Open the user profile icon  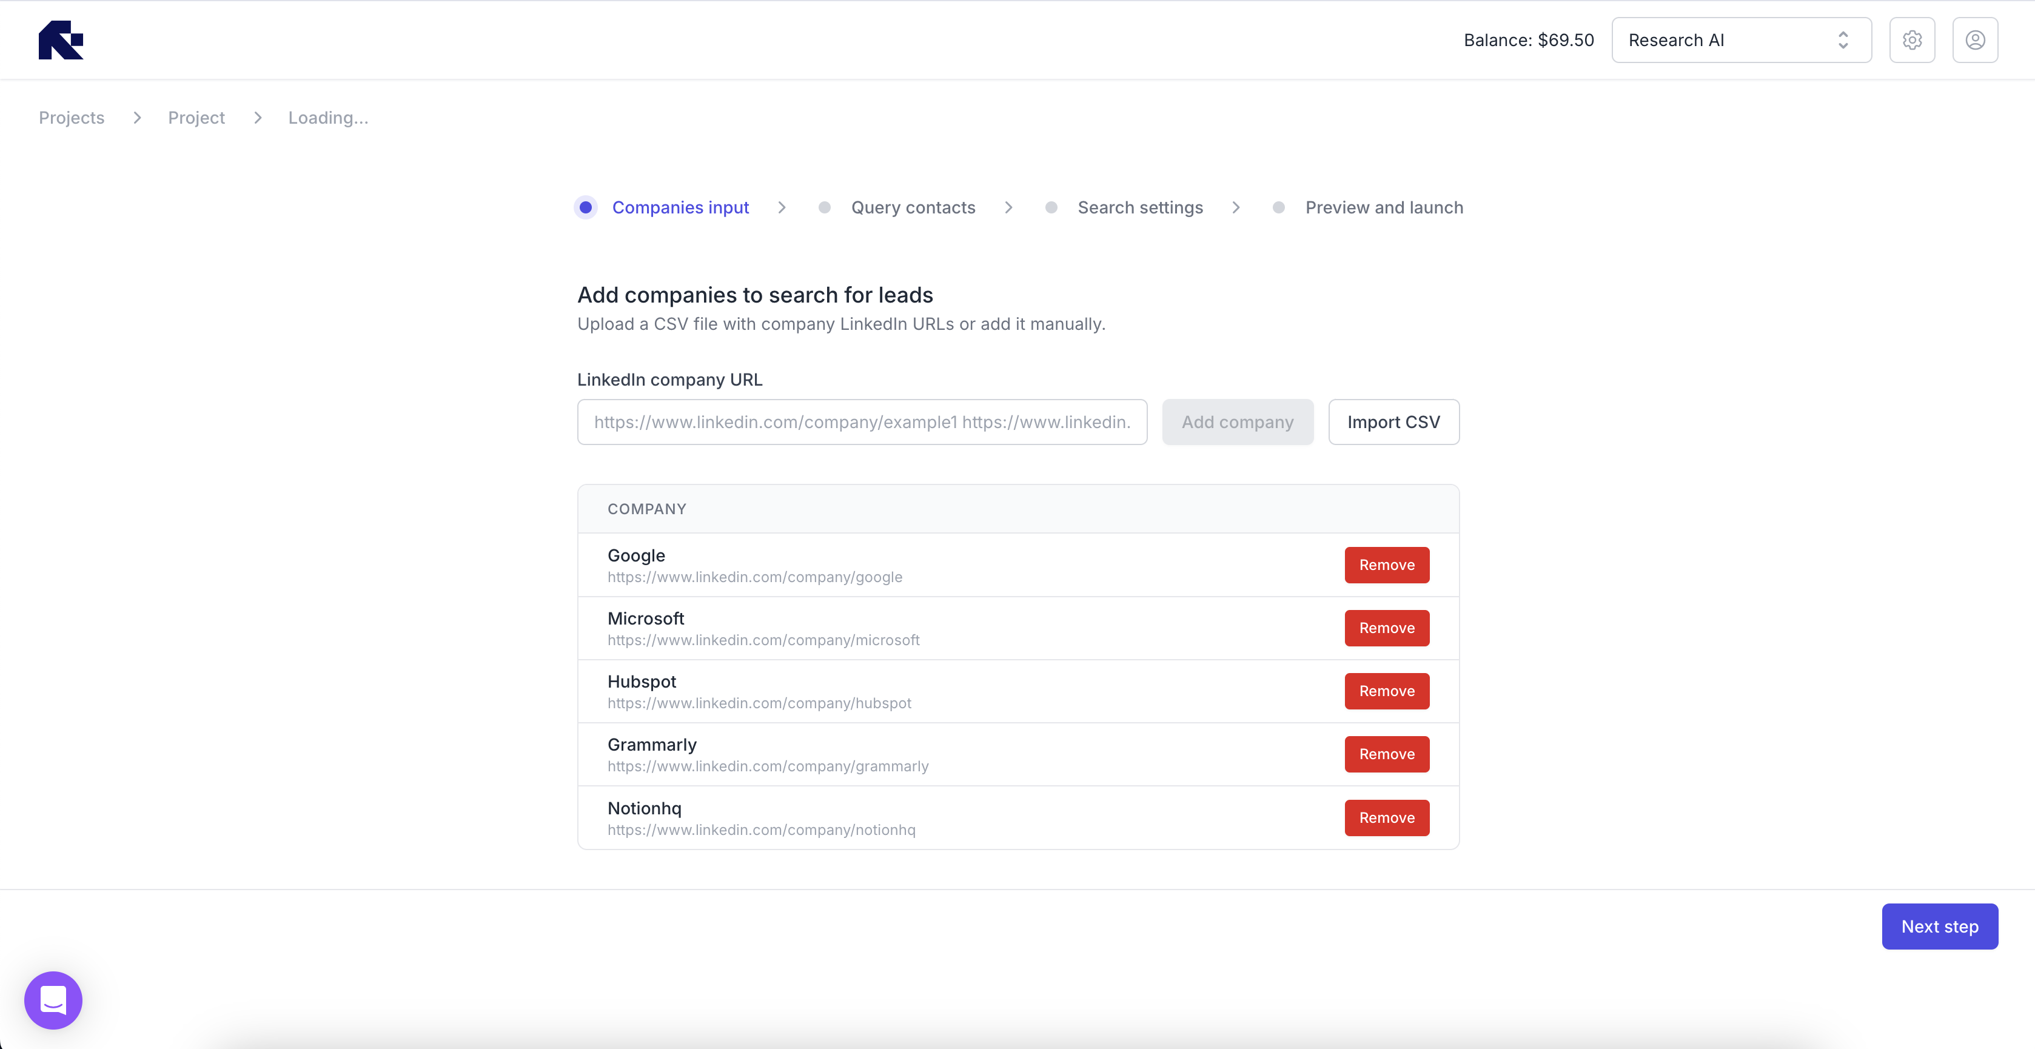pos(1975,39)
